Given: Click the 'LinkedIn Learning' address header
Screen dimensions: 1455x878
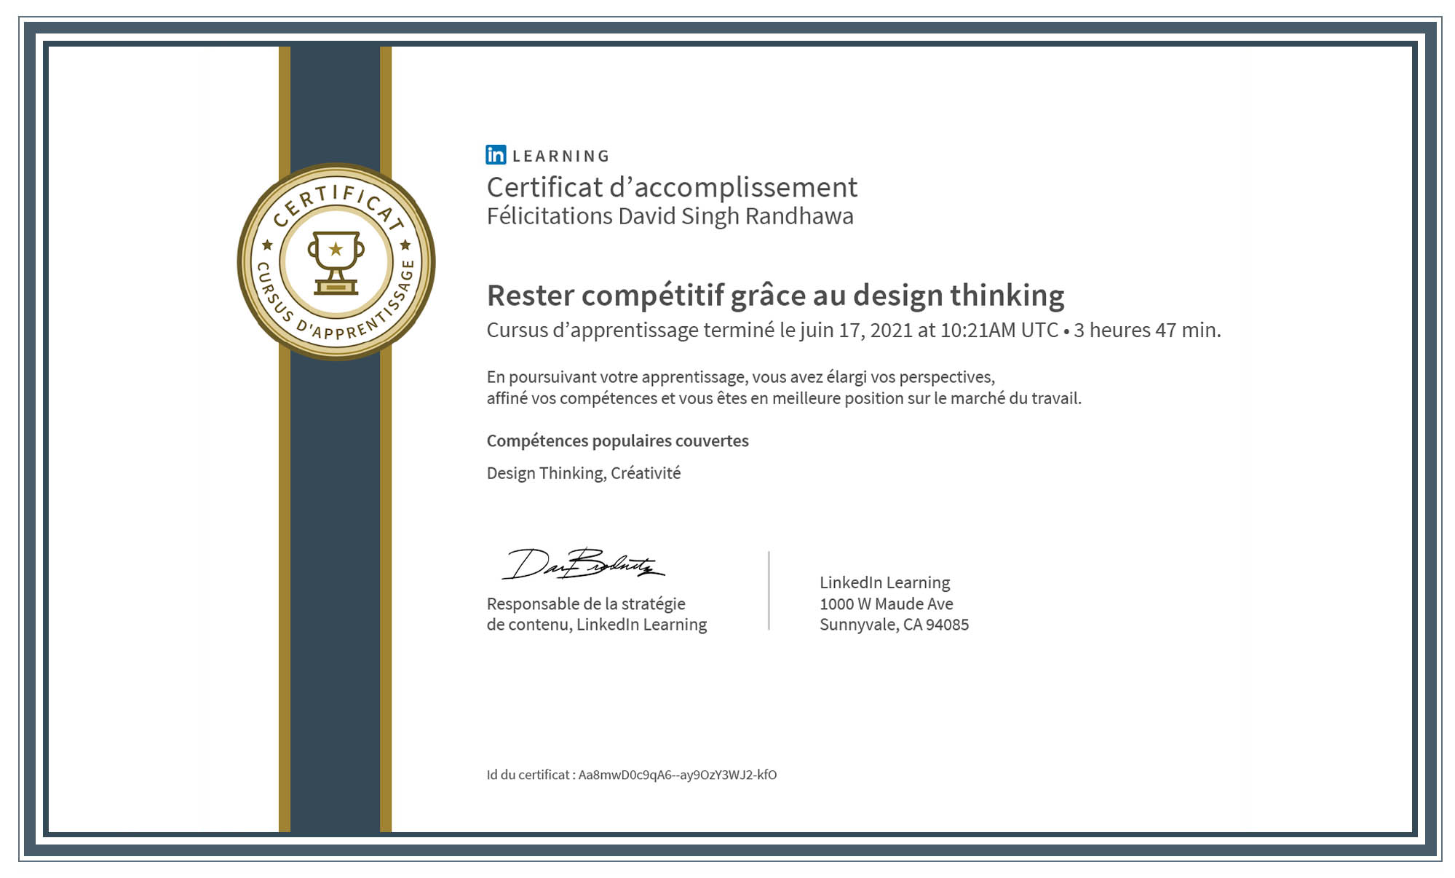Looking at the screenshot, I should [x=884, y=582].
